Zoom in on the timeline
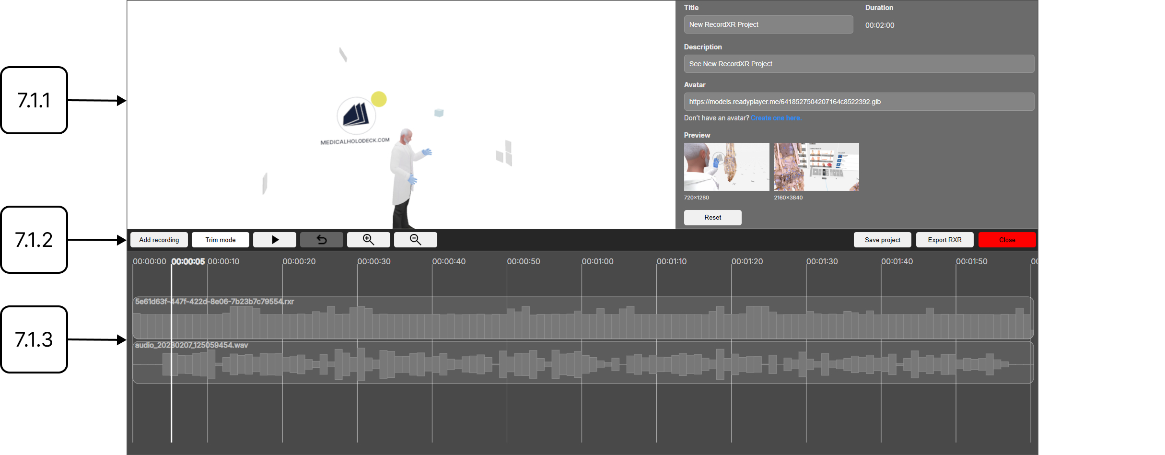 tap(368, 240)
